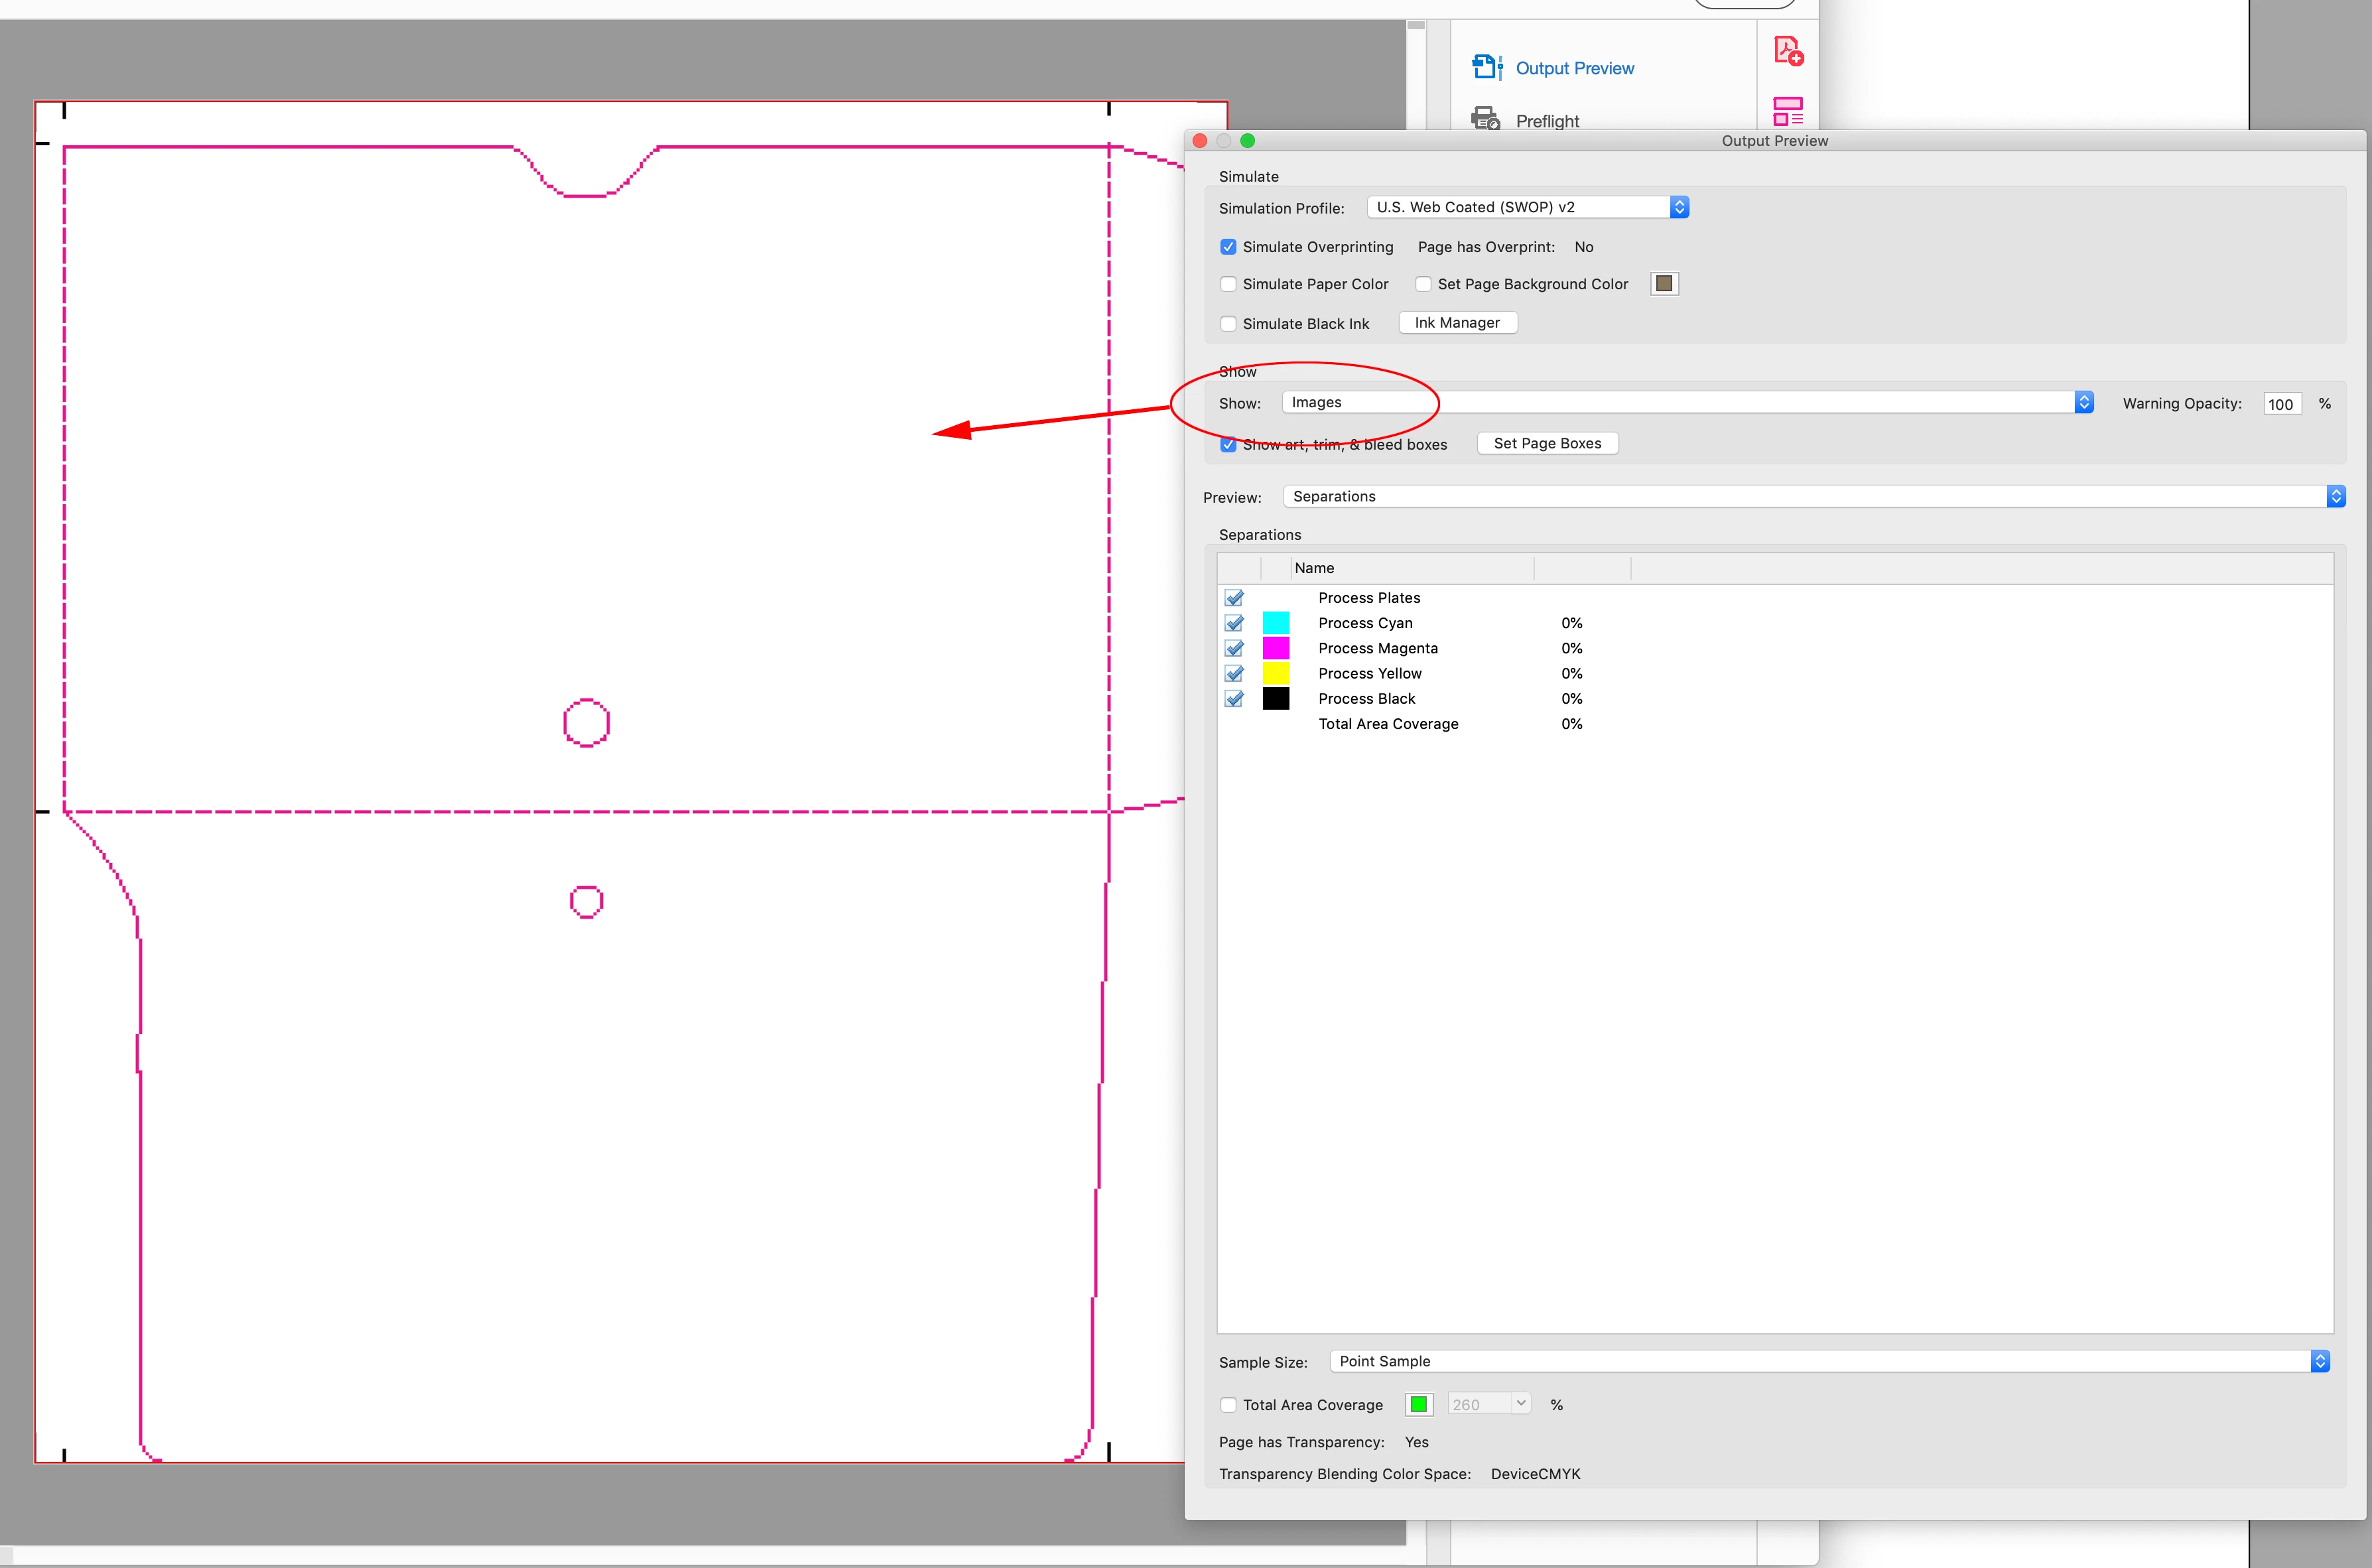Click the Set Page Boxes button
The width and height of the screenshot is (2372, 1568).
click(x=1546, y=444)
